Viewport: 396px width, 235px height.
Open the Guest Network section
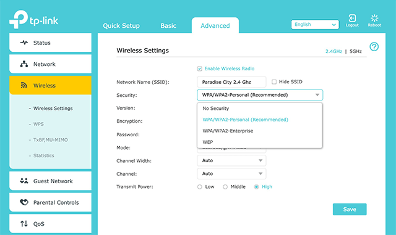[50, 181]
